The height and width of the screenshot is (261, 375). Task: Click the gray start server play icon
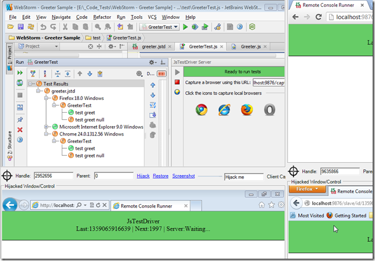pyautogui.click(x=177, y=72)
